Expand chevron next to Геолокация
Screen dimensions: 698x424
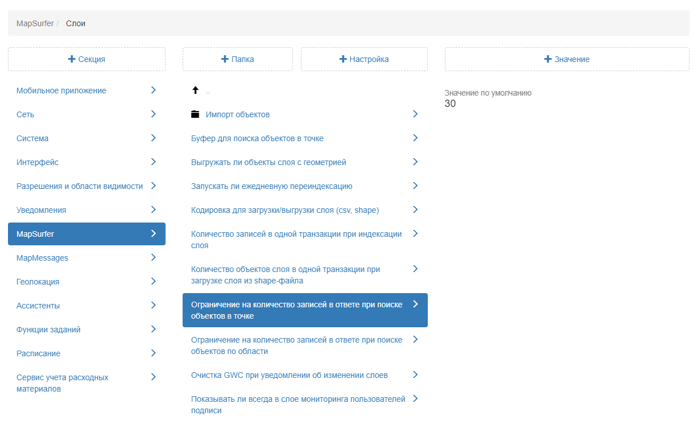click(x=153, y=281)
